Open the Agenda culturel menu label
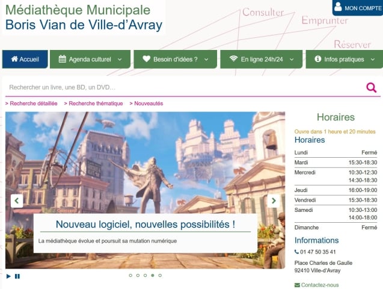383x289 pixels. [90, 59]
